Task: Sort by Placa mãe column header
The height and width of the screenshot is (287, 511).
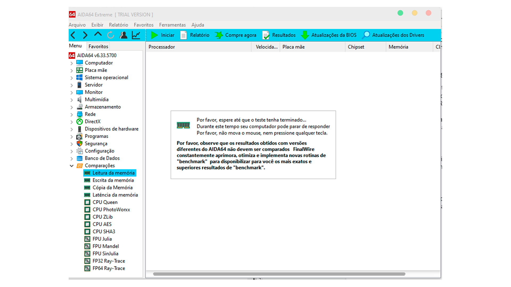Action: [x=312, y=47]
